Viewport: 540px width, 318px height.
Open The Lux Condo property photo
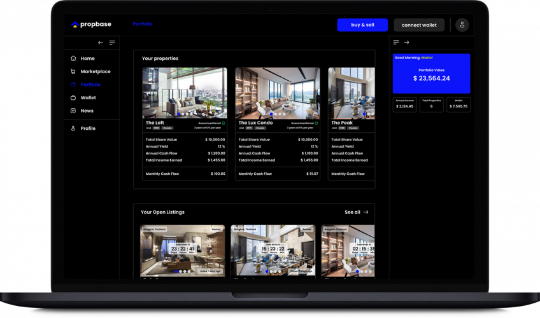(x=278, y=93)
